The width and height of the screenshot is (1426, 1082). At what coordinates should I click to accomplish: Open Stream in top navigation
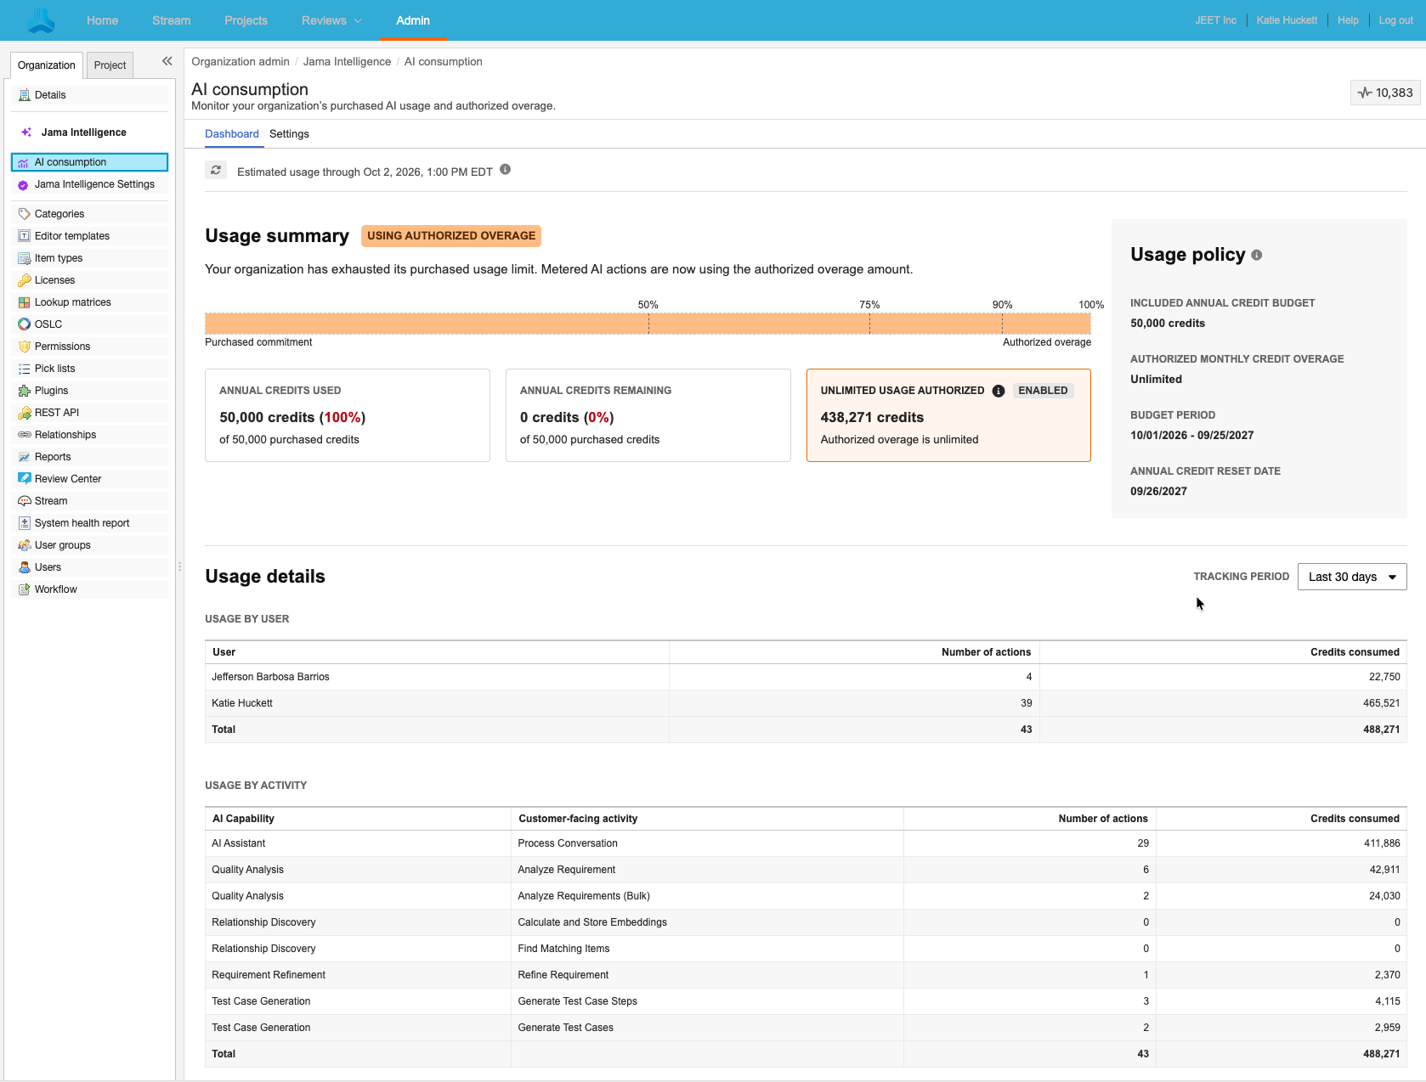pyautogui.click(x=171, y=20)
